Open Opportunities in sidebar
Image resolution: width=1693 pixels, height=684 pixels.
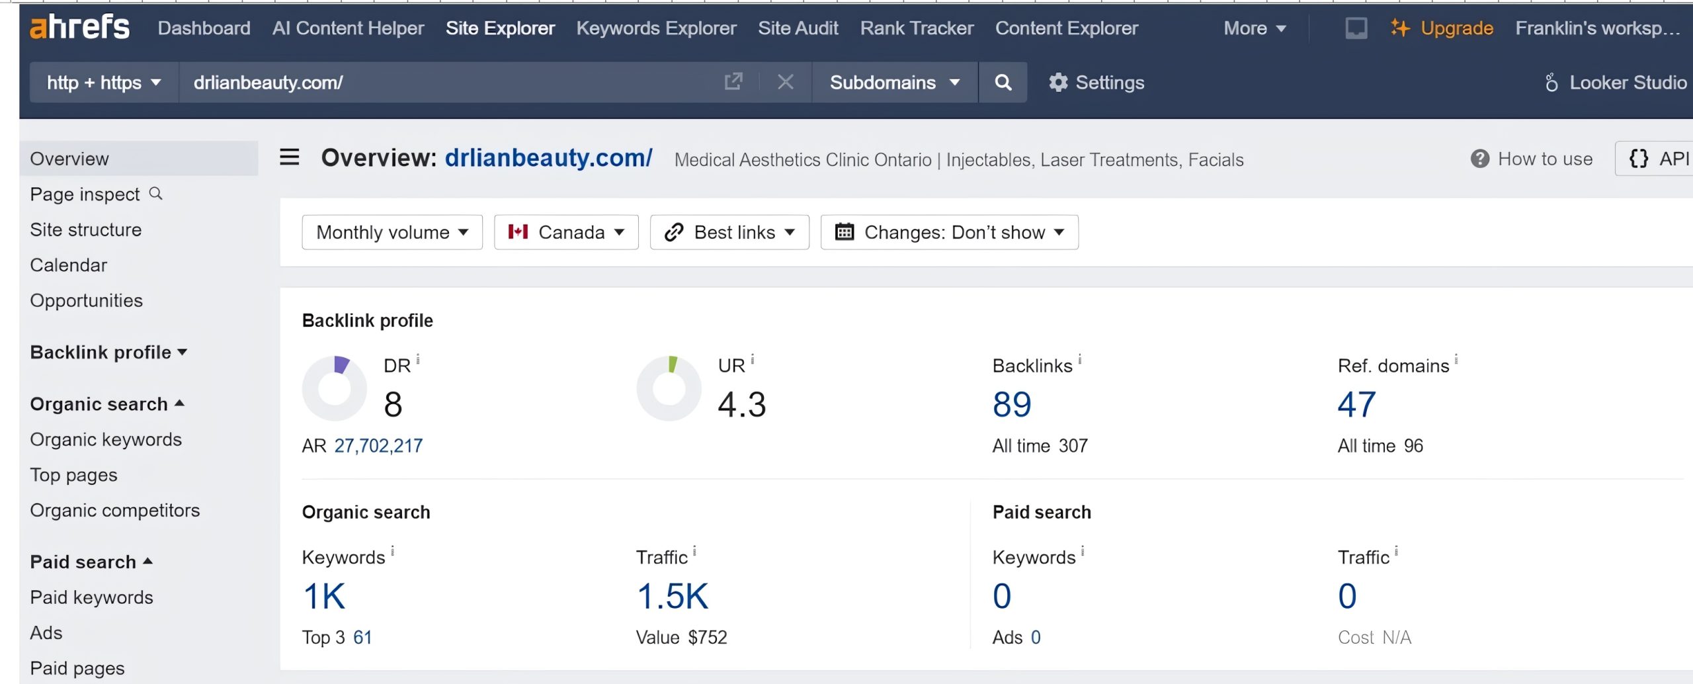pos(87,300)
